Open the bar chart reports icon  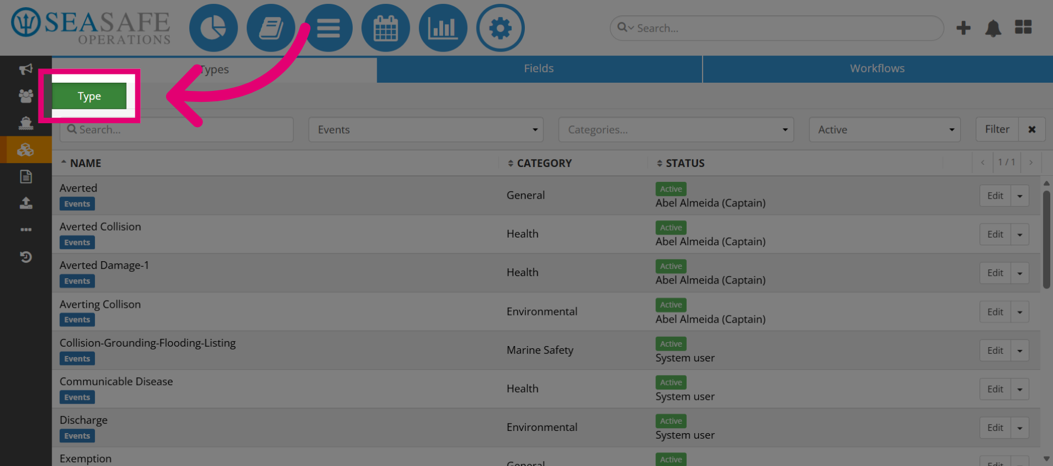(x=443, y=28)
